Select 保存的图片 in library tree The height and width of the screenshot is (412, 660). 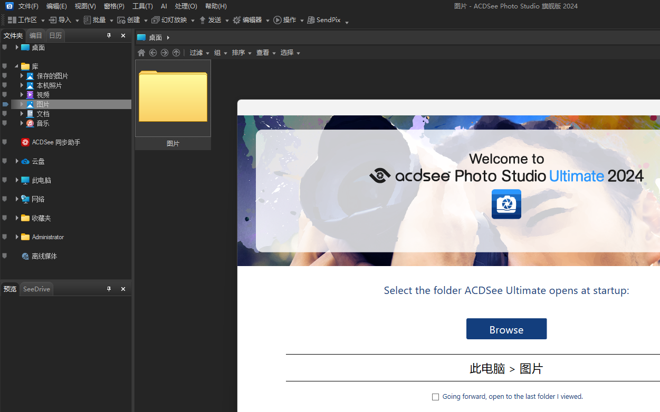(47, 76)
